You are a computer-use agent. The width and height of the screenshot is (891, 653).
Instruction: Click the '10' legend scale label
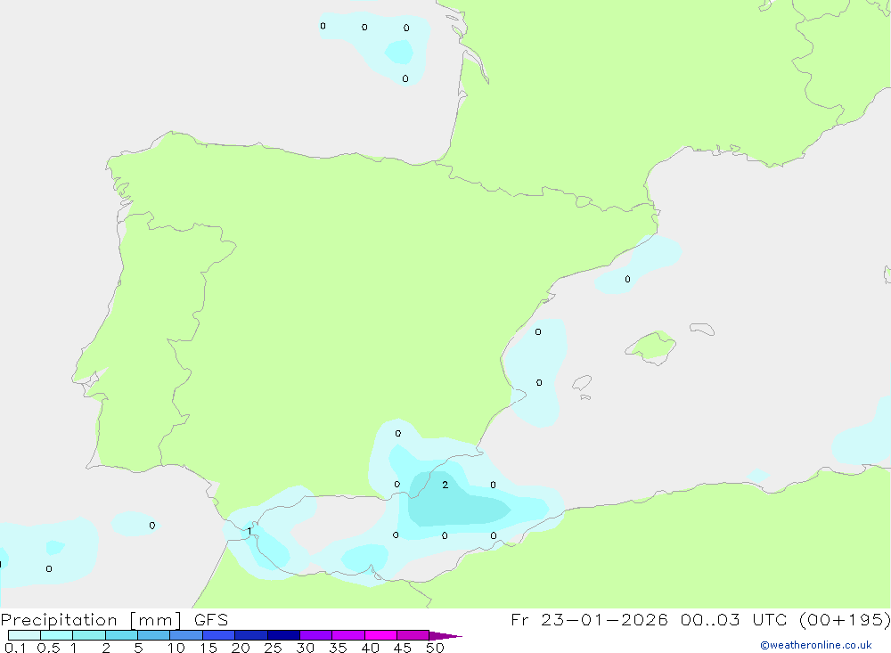tap(176, 648)
